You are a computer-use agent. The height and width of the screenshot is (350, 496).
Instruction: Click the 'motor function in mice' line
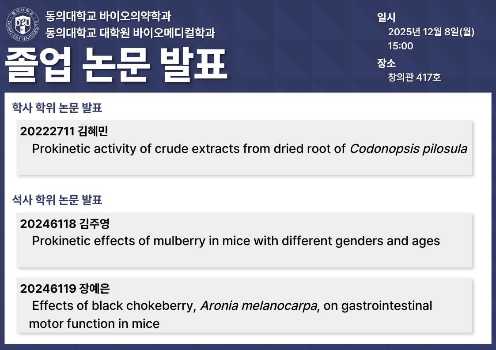94,324
